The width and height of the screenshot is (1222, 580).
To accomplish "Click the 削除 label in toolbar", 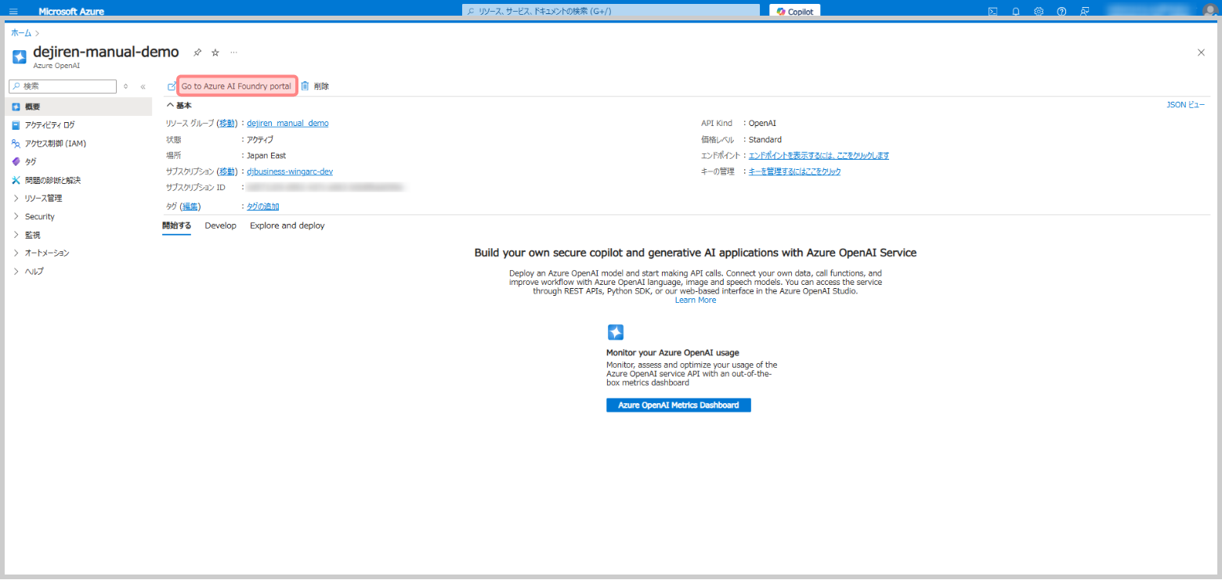I will click(x=321, y=86).
